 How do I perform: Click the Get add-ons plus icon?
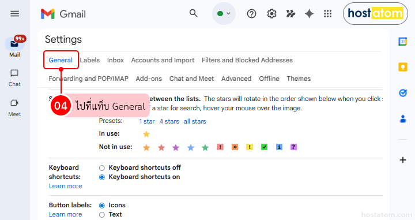point(403,160)
